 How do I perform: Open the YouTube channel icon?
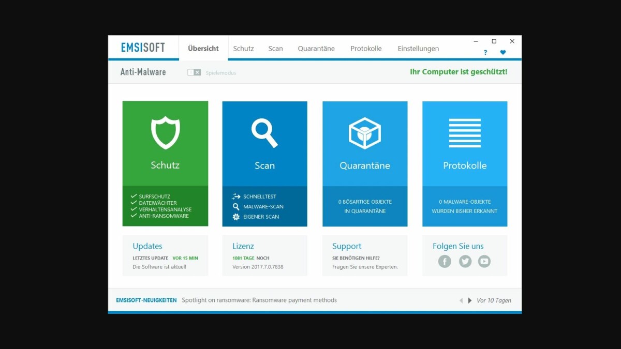484,262
